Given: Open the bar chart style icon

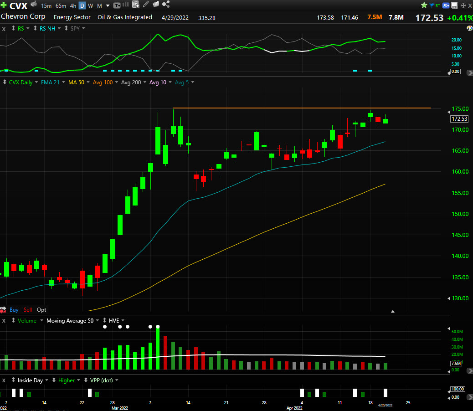Looking at the screenshot, I should (x=126, y=5).
